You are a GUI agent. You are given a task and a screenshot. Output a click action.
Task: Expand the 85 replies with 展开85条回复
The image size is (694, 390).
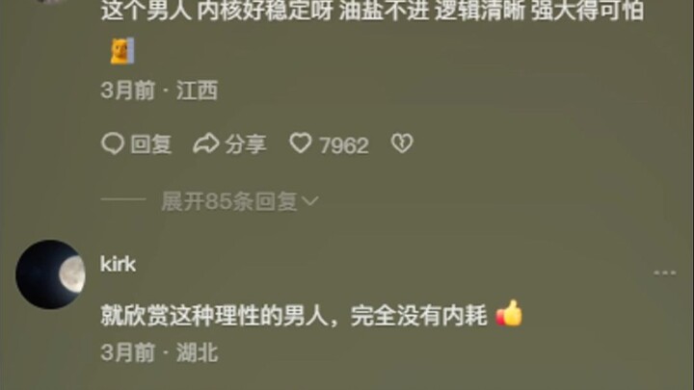[x=239, y=201]
